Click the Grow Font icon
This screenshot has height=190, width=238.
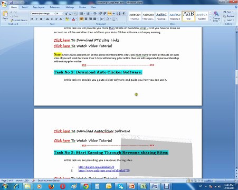coord(66,14)
